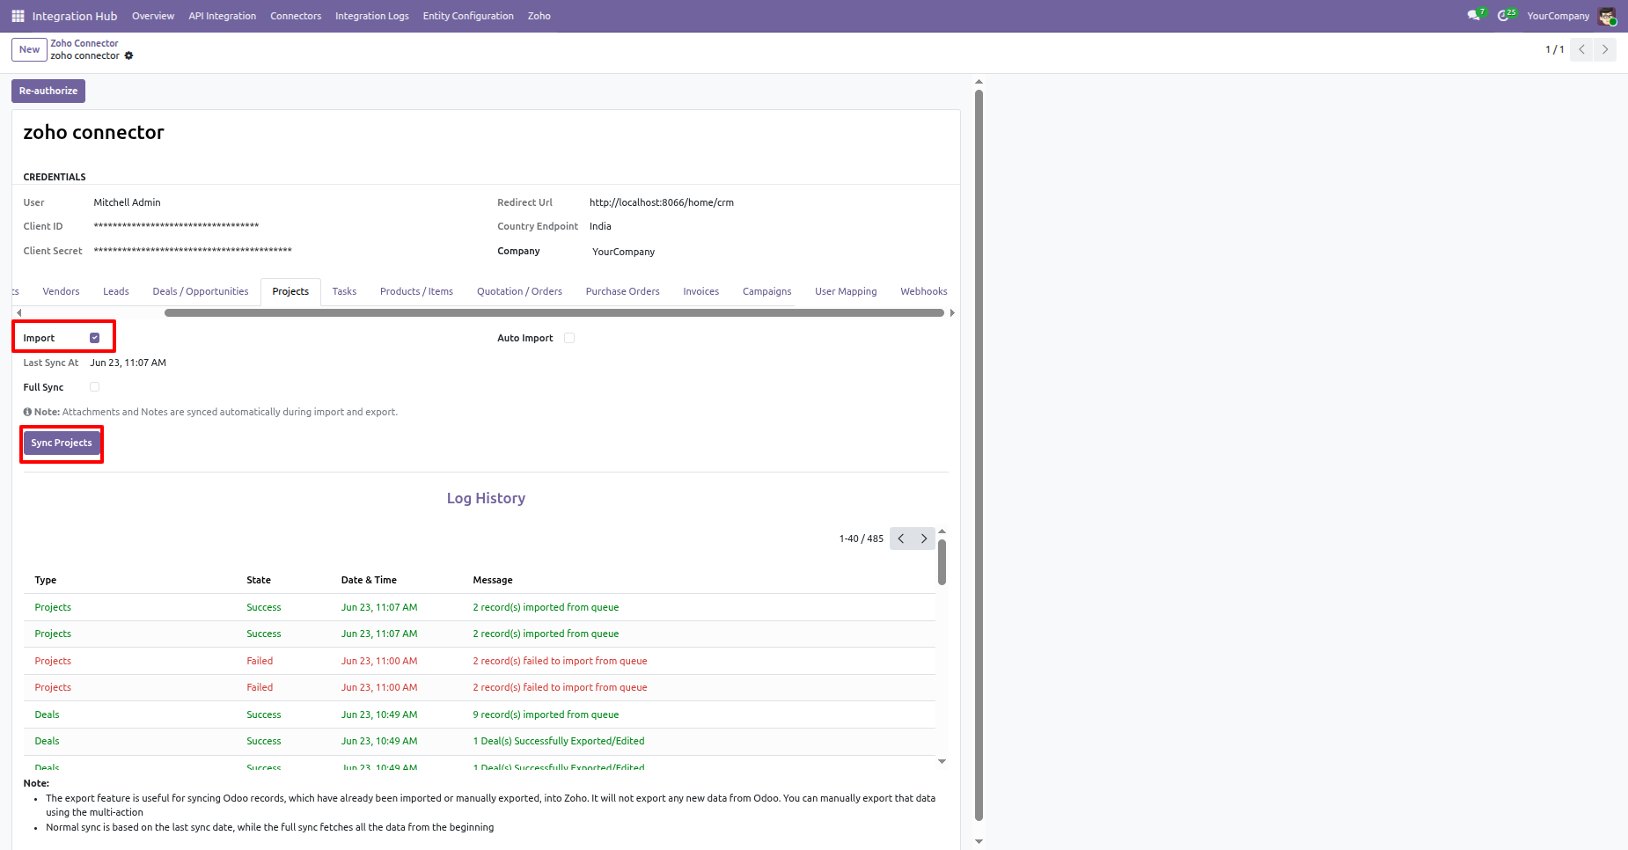Switch to the Tasks tab

344,291
